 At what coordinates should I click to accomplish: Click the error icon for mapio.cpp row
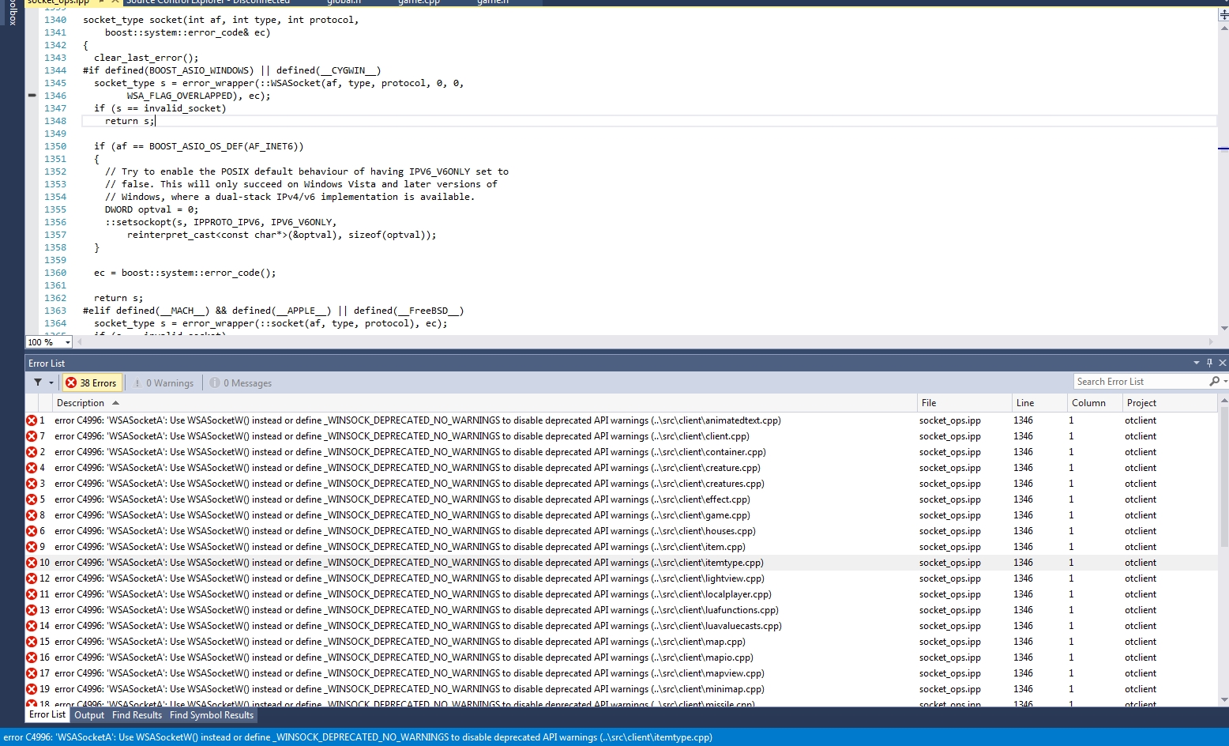pyautogui.click(x=32, y=657)
